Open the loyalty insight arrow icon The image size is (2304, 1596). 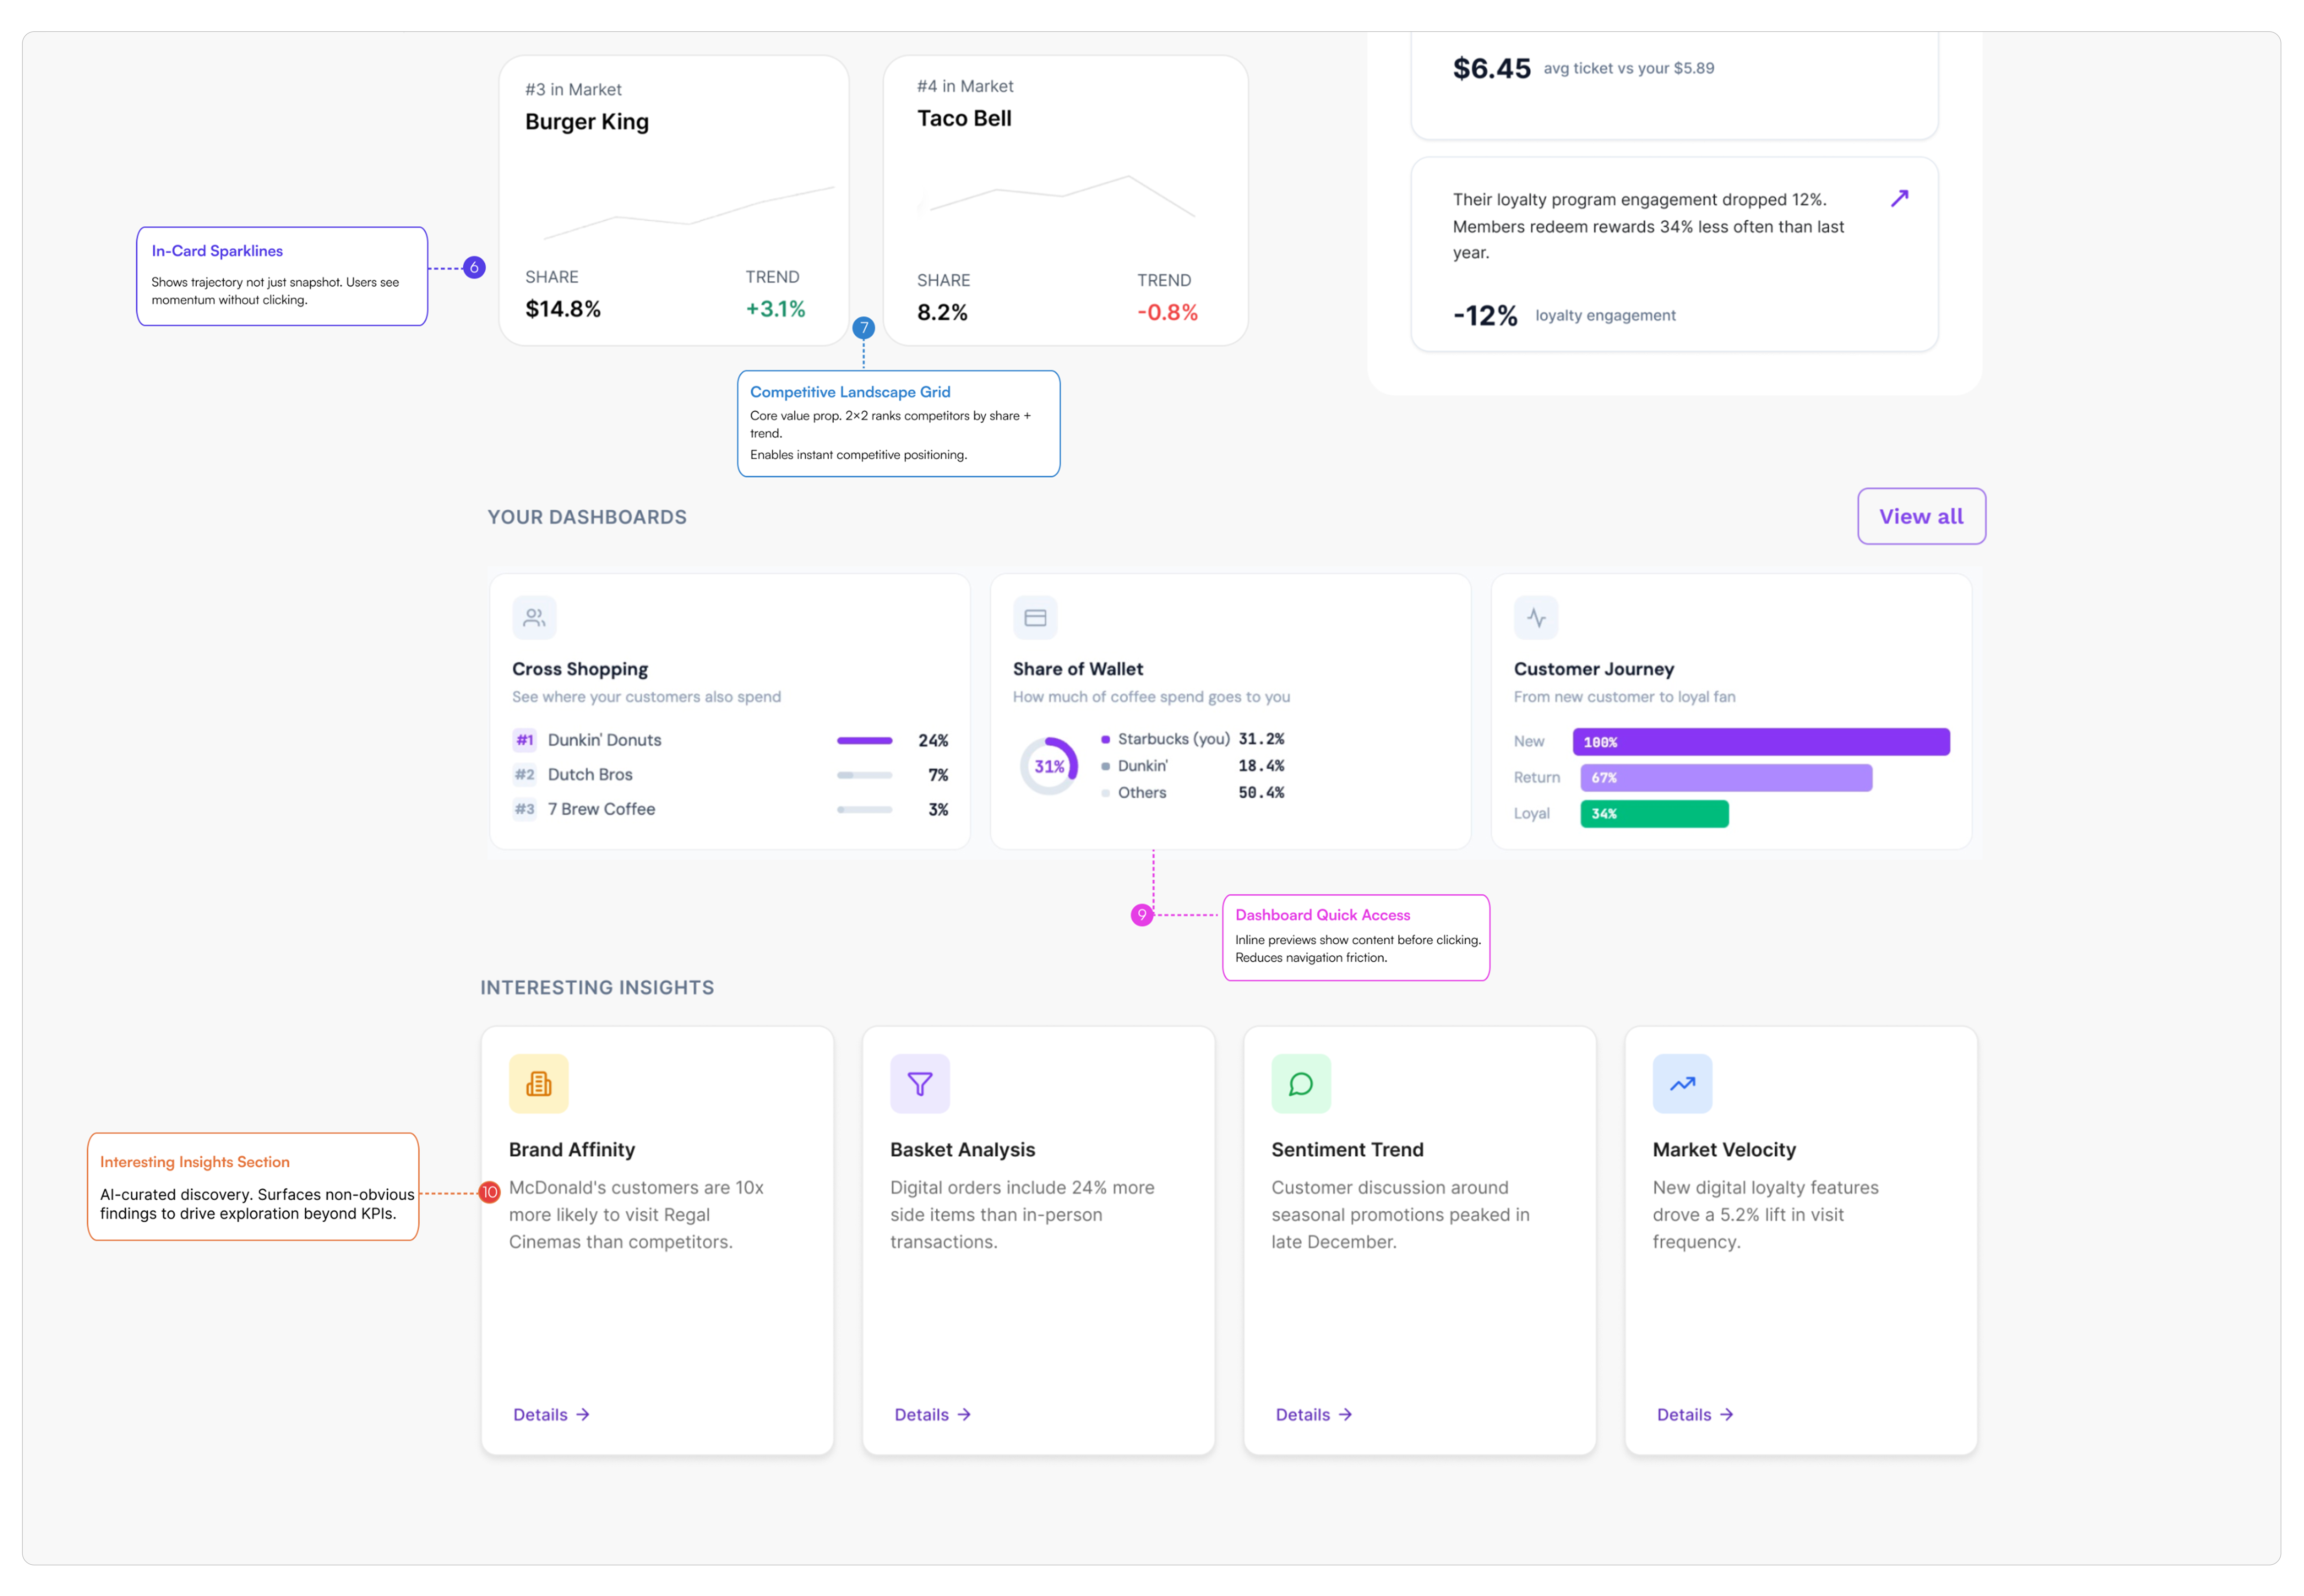pyautogui.click(x=1899, y=198)
